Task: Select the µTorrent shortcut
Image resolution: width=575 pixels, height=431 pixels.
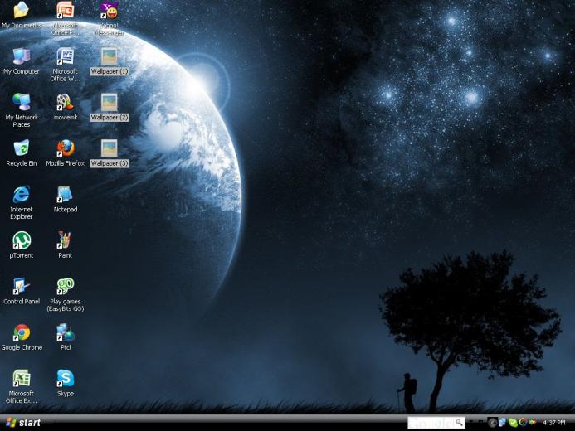Action: (22, 245)
